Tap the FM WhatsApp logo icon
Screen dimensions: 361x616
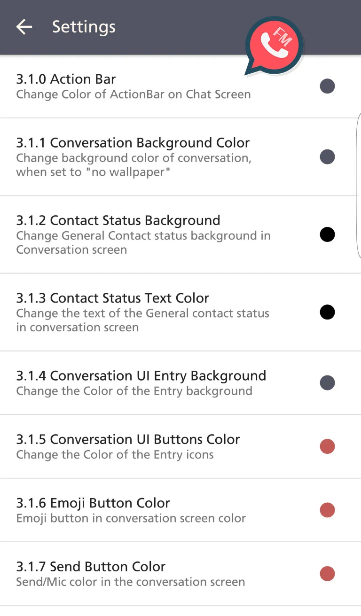pos(275,46)
